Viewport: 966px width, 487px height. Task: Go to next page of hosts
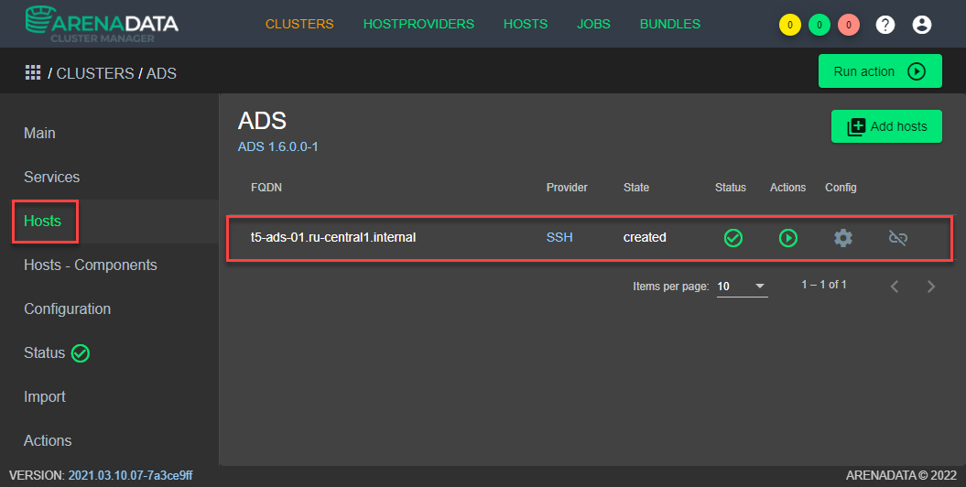coord(931,287)
